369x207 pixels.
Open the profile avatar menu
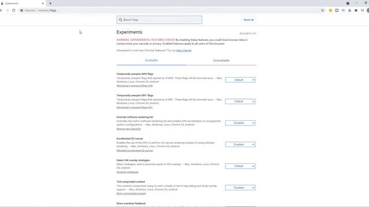coord(368,10)
